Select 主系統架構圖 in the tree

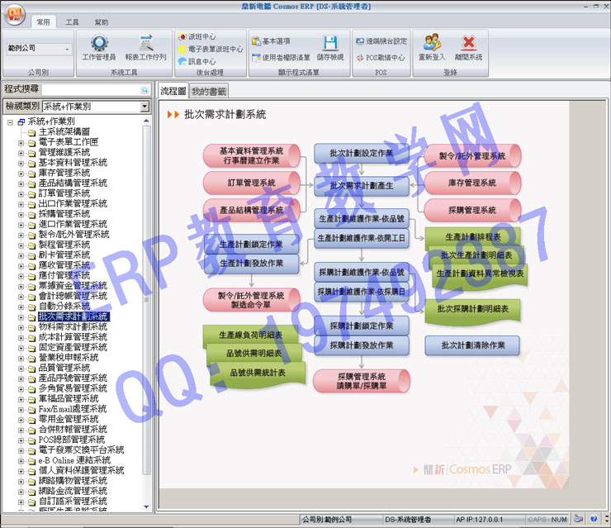click(64, 132)
